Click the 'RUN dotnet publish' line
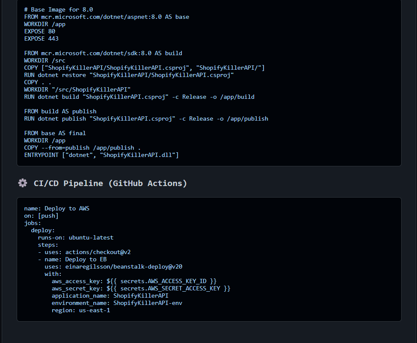This screenshot has height=343, width=417. tap(146, 118)
